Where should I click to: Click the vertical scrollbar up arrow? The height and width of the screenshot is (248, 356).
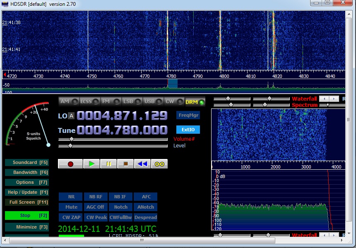[x=349, y=14]
